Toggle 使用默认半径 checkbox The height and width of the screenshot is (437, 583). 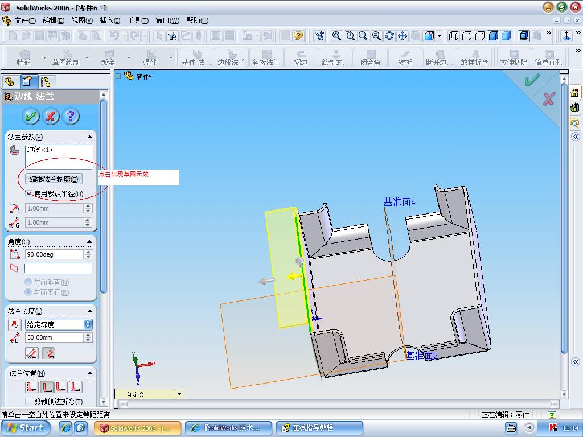tap(28, 193)
